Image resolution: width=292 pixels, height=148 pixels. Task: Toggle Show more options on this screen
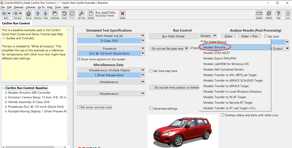click(79, 59)
